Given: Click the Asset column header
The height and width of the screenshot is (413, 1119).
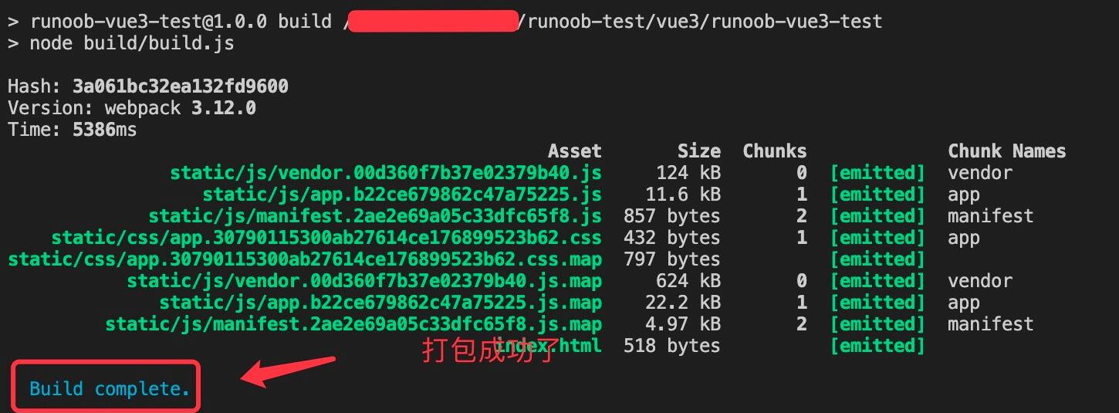Looking at the screenshot, I should point(575,151).
